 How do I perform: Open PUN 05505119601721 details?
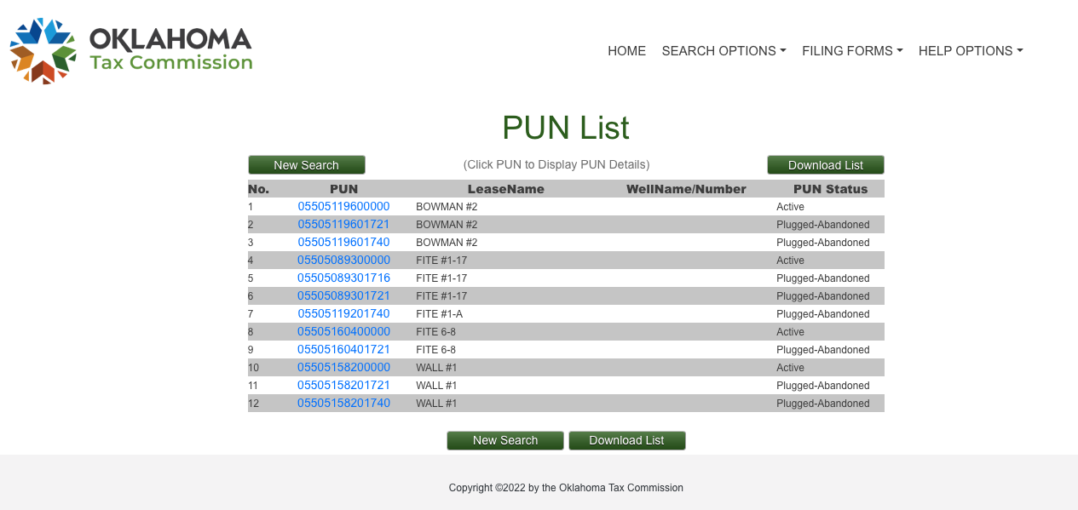(x=343, y=224)
